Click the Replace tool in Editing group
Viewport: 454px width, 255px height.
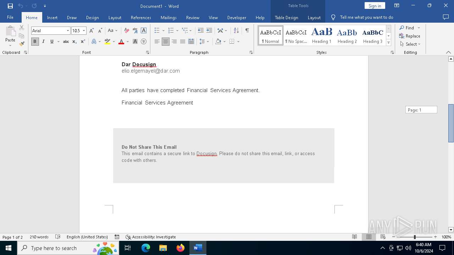[410, 36]
